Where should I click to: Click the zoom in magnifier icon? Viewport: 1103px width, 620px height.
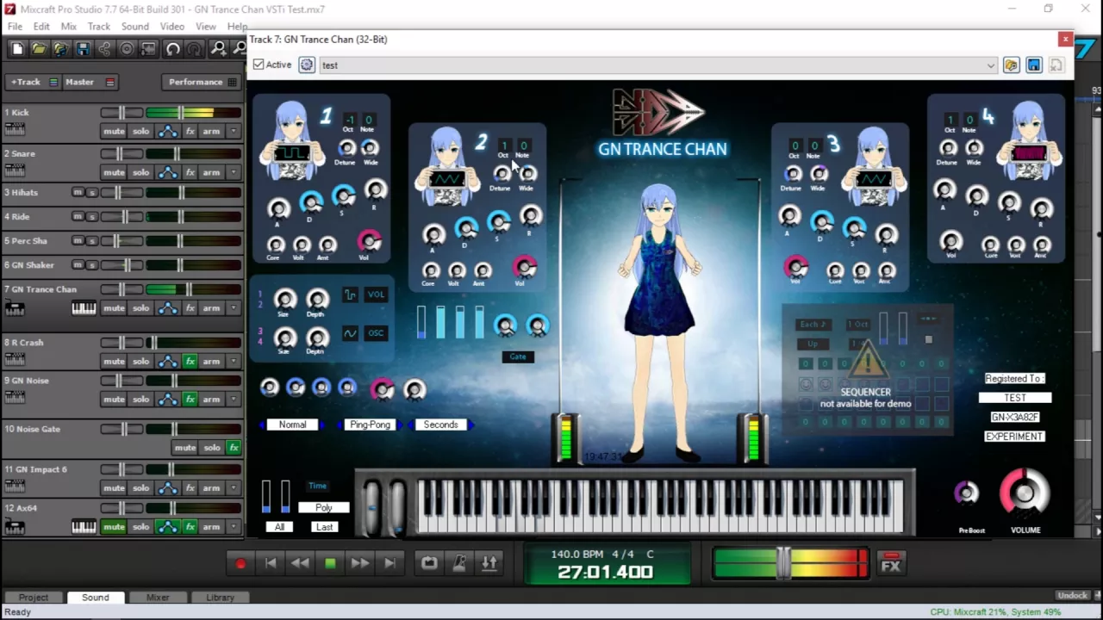click(219, 49)
